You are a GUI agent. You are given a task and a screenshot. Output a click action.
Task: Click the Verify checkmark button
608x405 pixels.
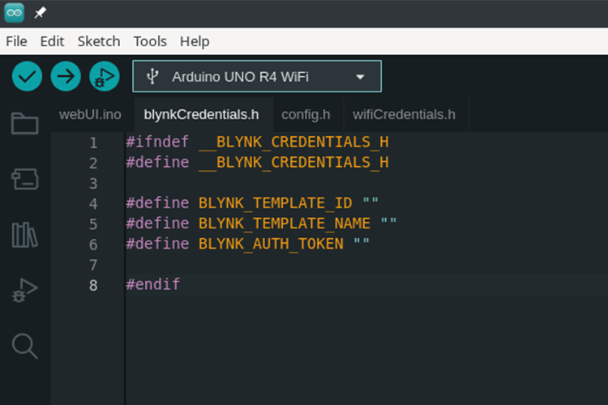pos(27,76)
